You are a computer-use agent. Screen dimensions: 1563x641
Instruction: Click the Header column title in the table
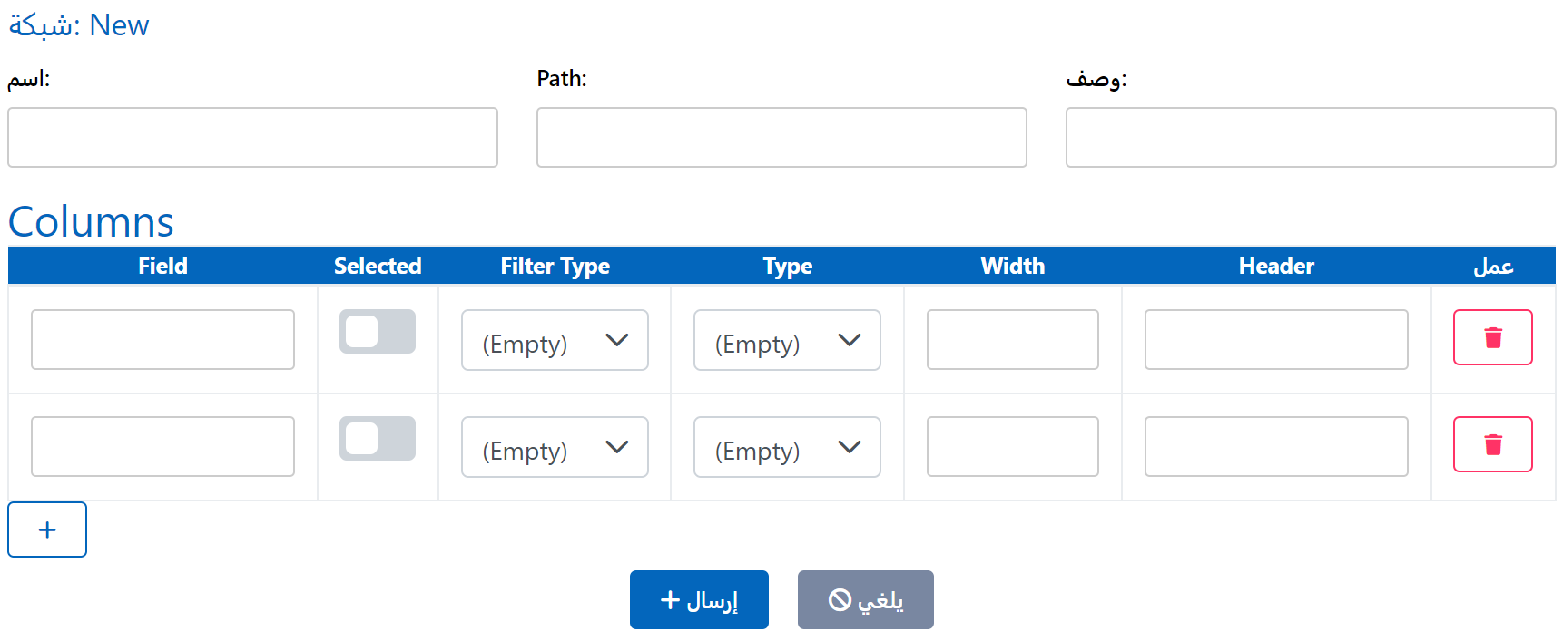[1276, 266]
